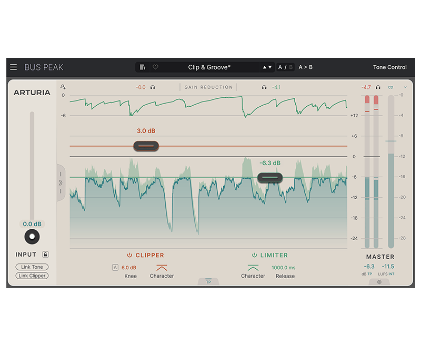Click the output meter headphones icon
421x356 pixels.
click(x=378, y=87)
